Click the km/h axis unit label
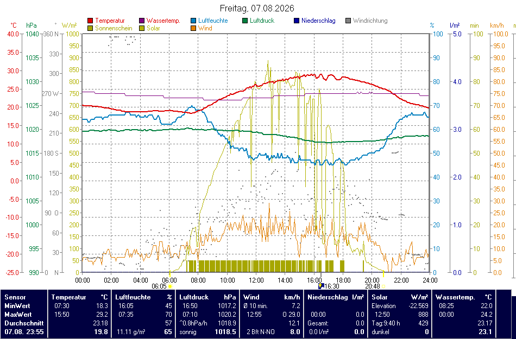 click(x=497, y=25)
